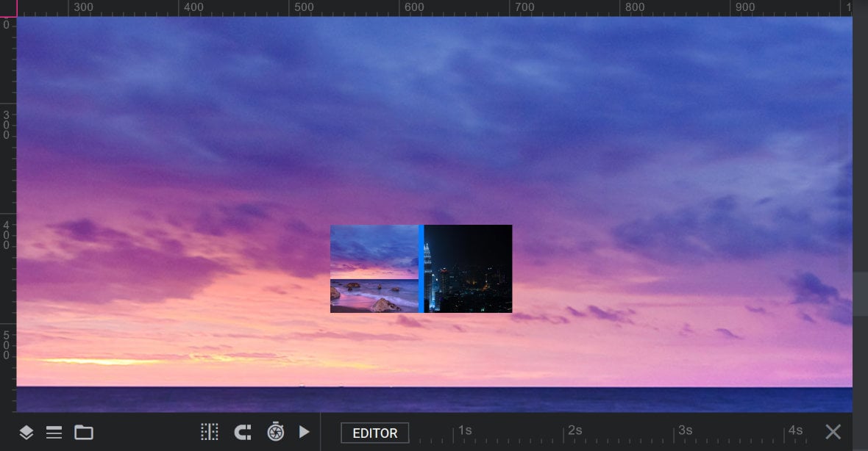Viewport: 868px width, 451px height.
Task: Open the three-line list menu icon
Action: point(54,432)
